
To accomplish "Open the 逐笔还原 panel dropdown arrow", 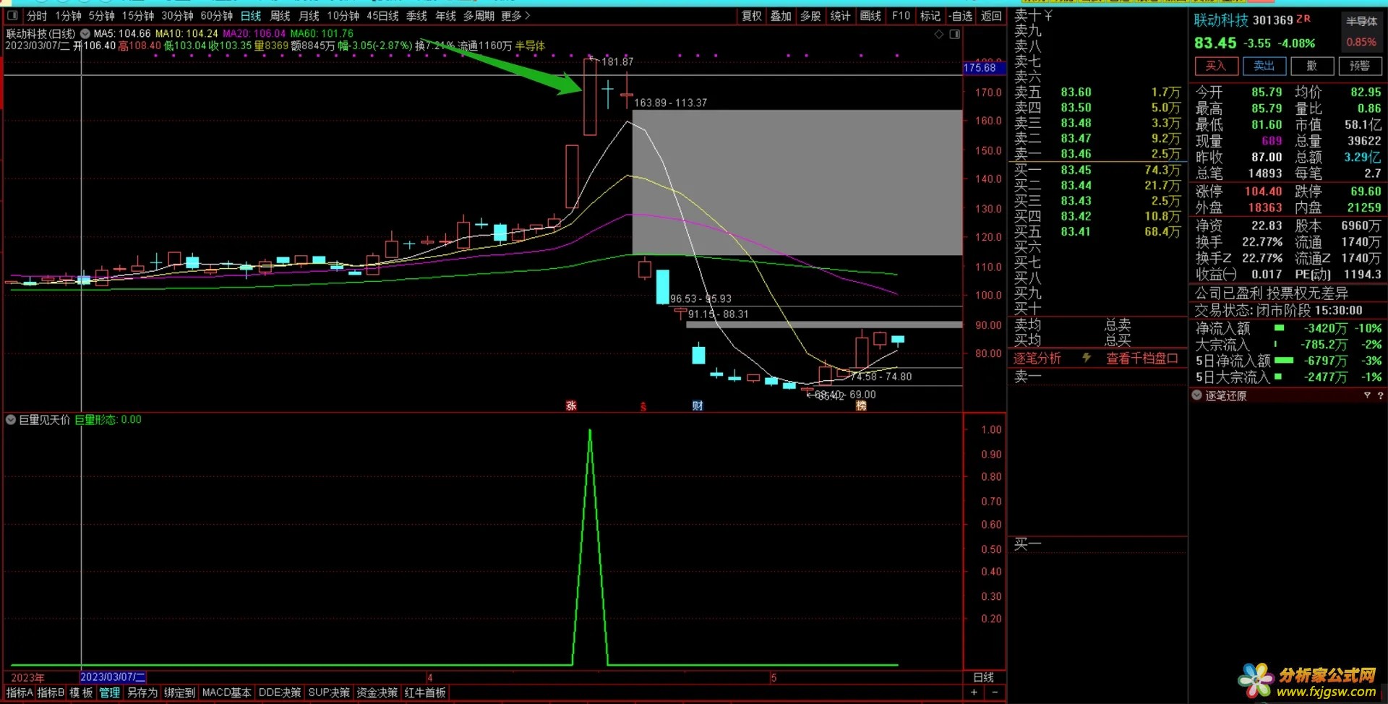I will tap(1196, 395).
